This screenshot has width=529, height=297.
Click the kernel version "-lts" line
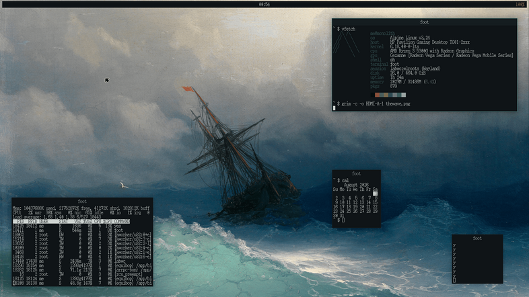(x=404, y=46)
